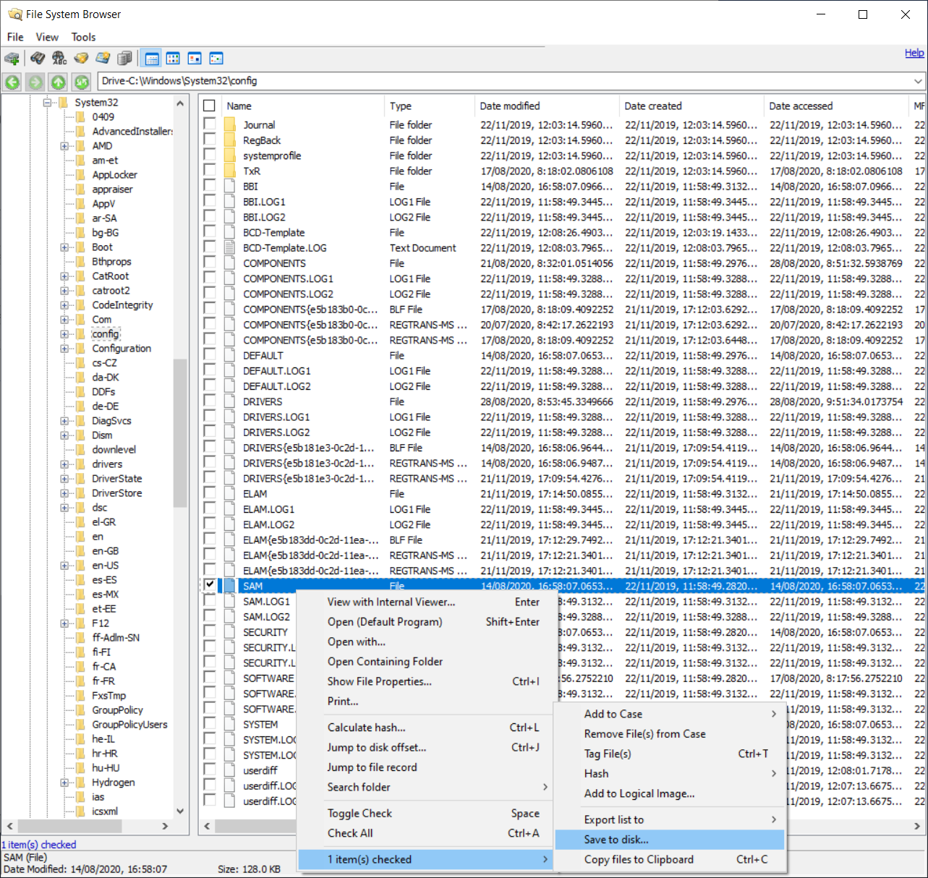This screenshot has height=878, width=928.
Task: Click the COMPONENTS file icon
Action: [x=230, y=263]
